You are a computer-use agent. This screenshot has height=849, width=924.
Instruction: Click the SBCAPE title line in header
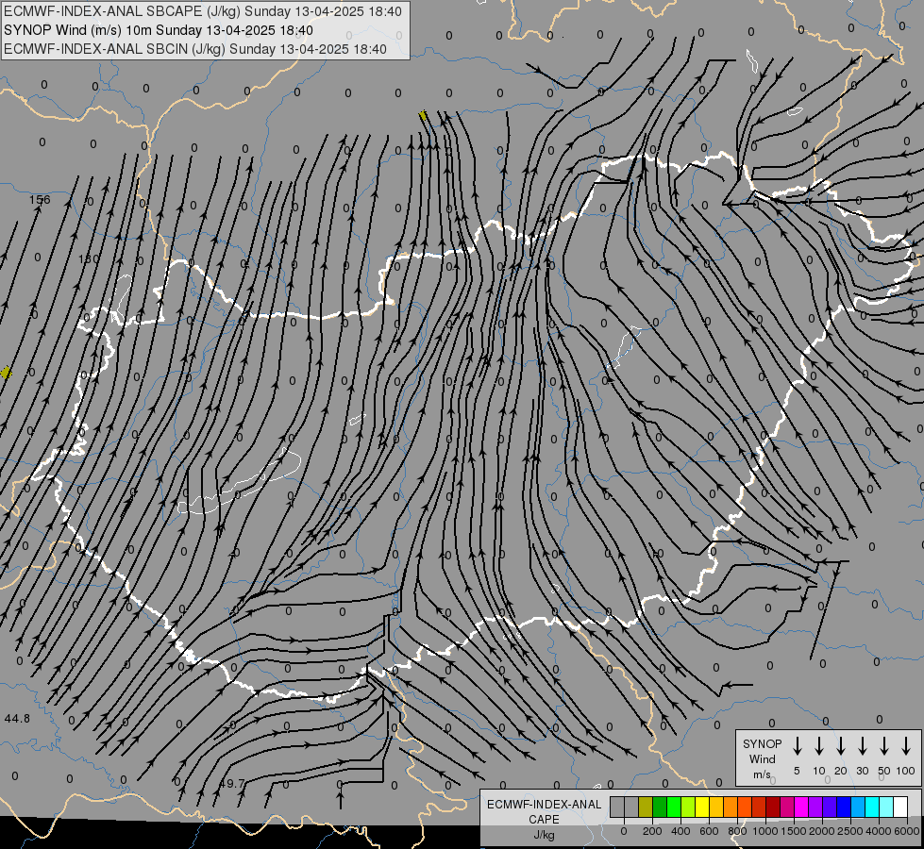click(x=203, y=11)
